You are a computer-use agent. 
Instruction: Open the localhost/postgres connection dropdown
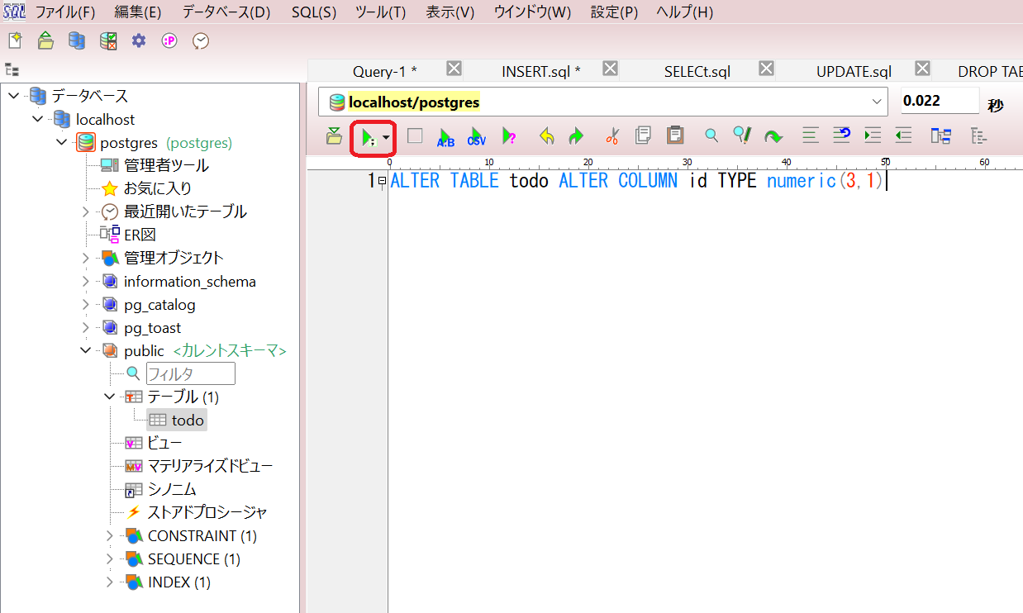click(x=878, y=102)
